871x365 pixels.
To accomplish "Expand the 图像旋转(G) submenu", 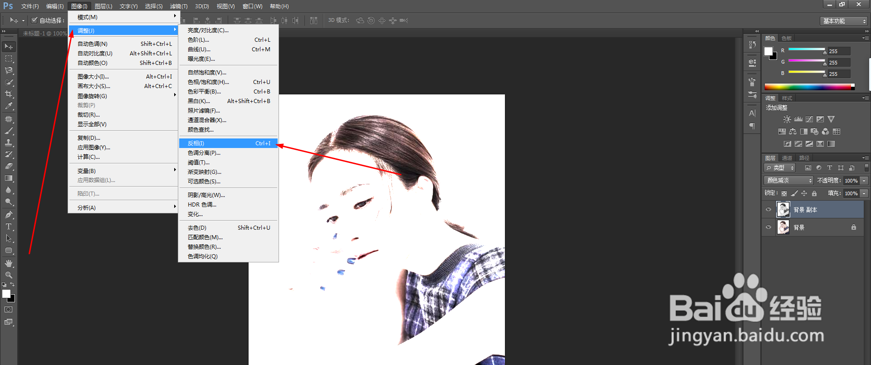I will [x=123, y=96].
